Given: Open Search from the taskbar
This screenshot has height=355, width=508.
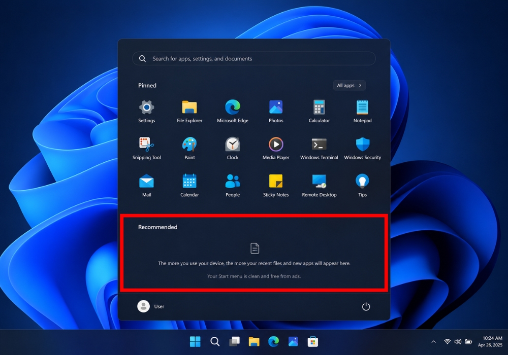Looking at the screenshot, I should click(x=215, y=341).
